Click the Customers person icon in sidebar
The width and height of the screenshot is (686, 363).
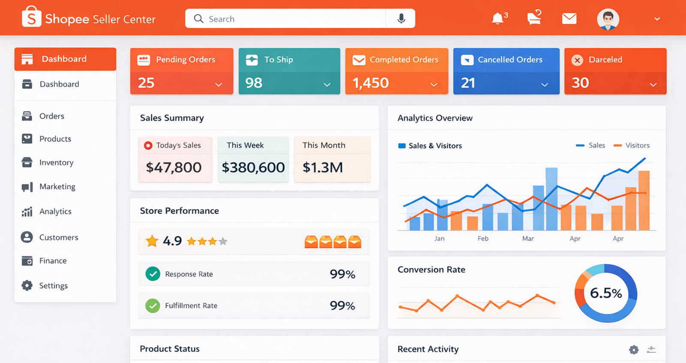pos(27,237)
